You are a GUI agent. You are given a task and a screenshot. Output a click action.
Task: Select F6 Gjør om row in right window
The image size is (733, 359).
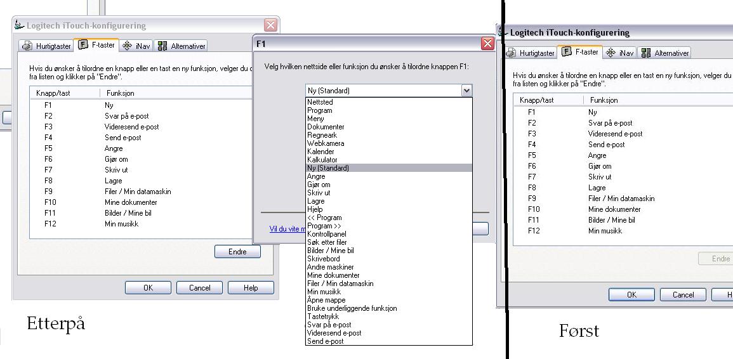pyautogui.click(x=624, y=166)
